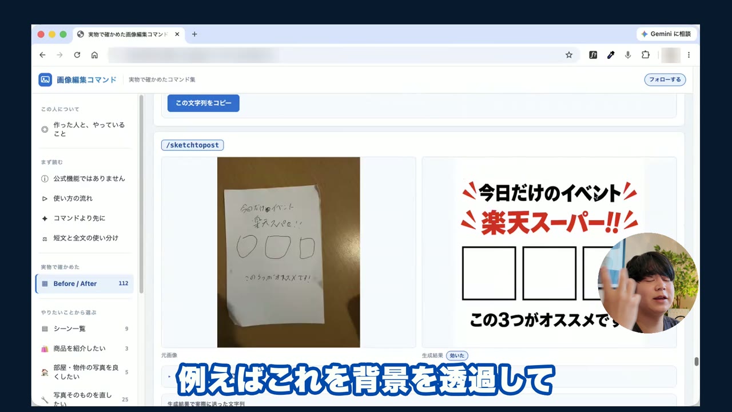Click the generated 楽天スーパー result image

[549, 252]
